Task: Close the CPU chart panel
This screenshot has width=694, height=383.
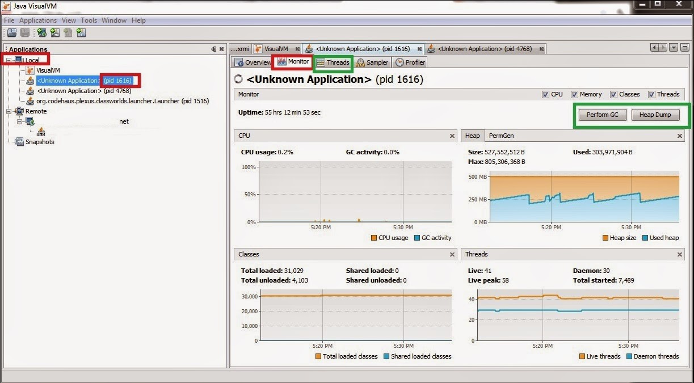Action: coord(452,136)
